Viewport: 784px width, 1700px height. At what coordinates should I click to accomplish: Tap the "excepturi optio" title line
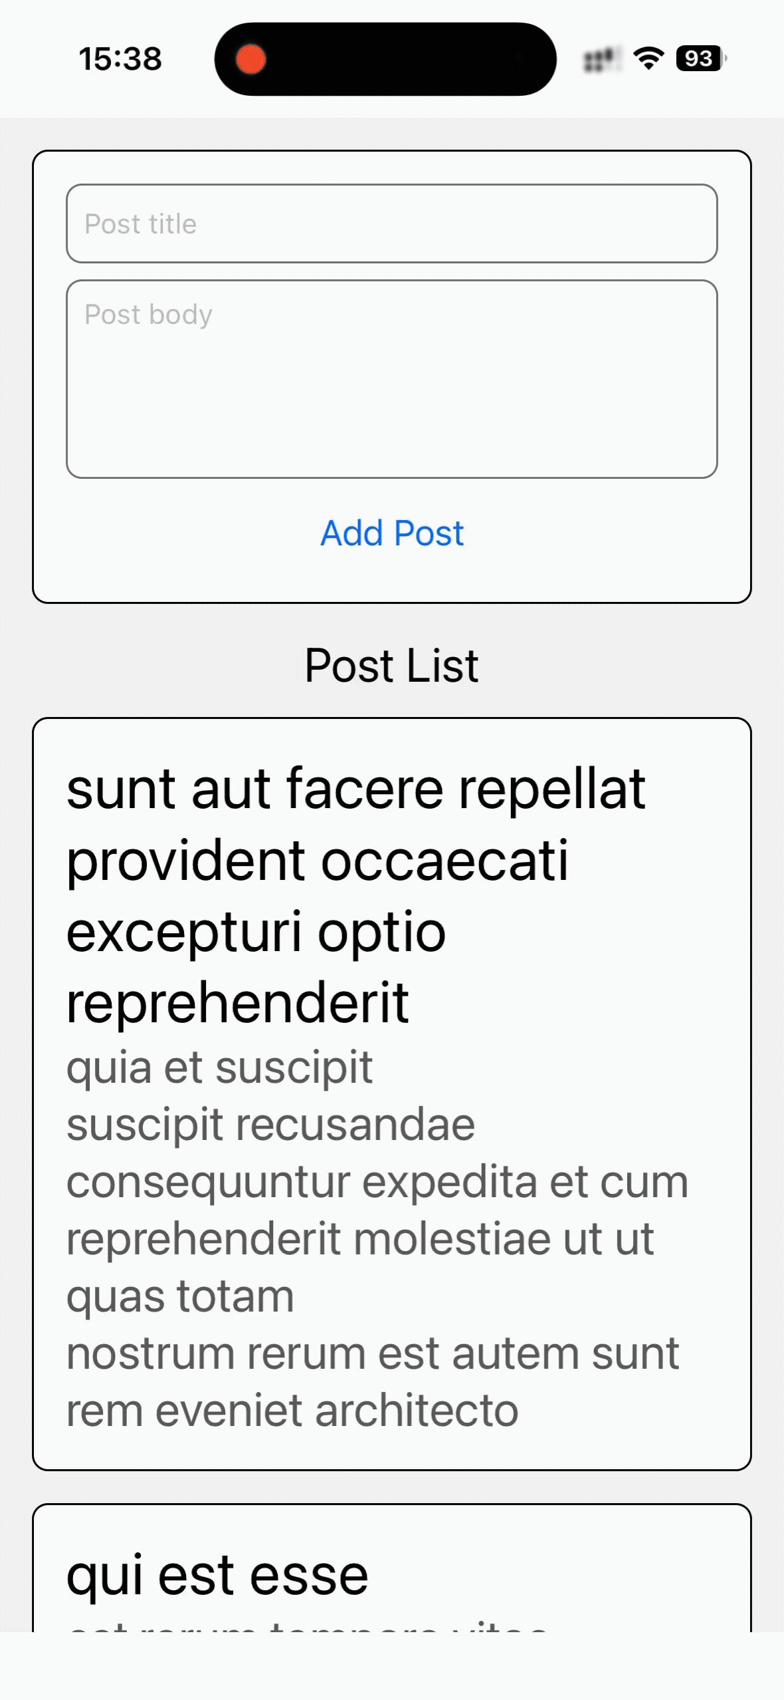click(x=256, y=932)
